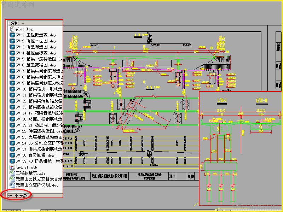Click the 1/2I-I section title

[x=222, y=101]
